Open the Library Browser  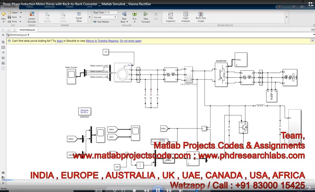(x=32, y=17)
